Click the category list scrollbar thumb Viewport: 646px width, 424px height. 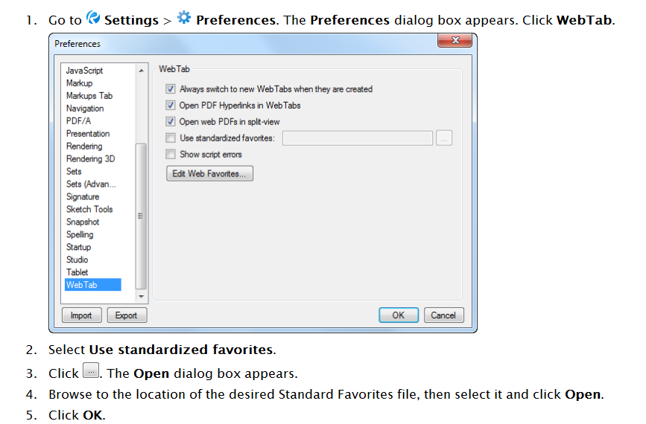[141, 216]
